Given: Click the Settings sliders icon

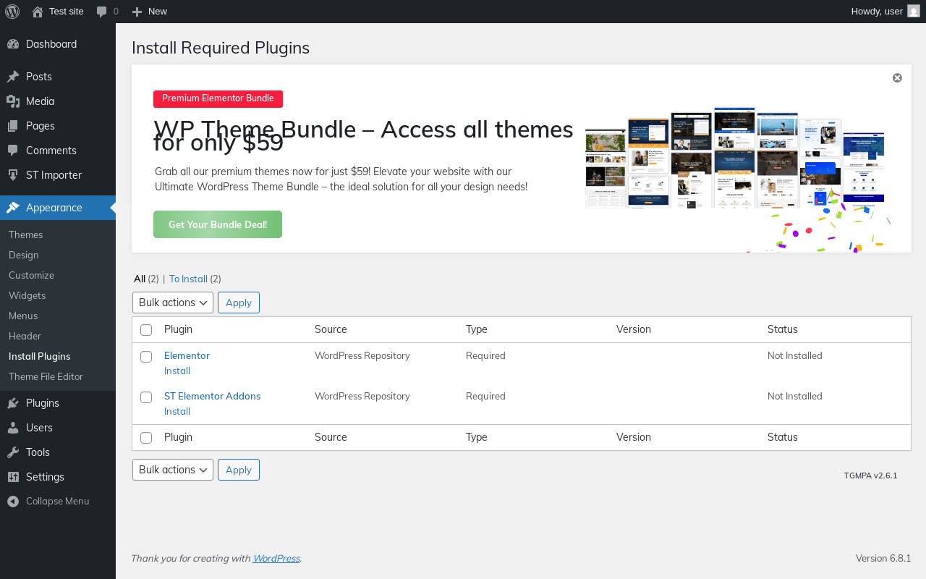Looking at the screenshot, I should tap(13, 477).
